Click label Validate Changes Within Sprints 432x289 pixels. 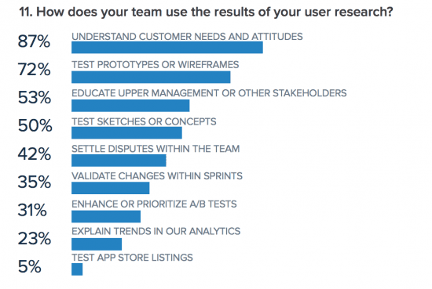[x=157, y=175]
